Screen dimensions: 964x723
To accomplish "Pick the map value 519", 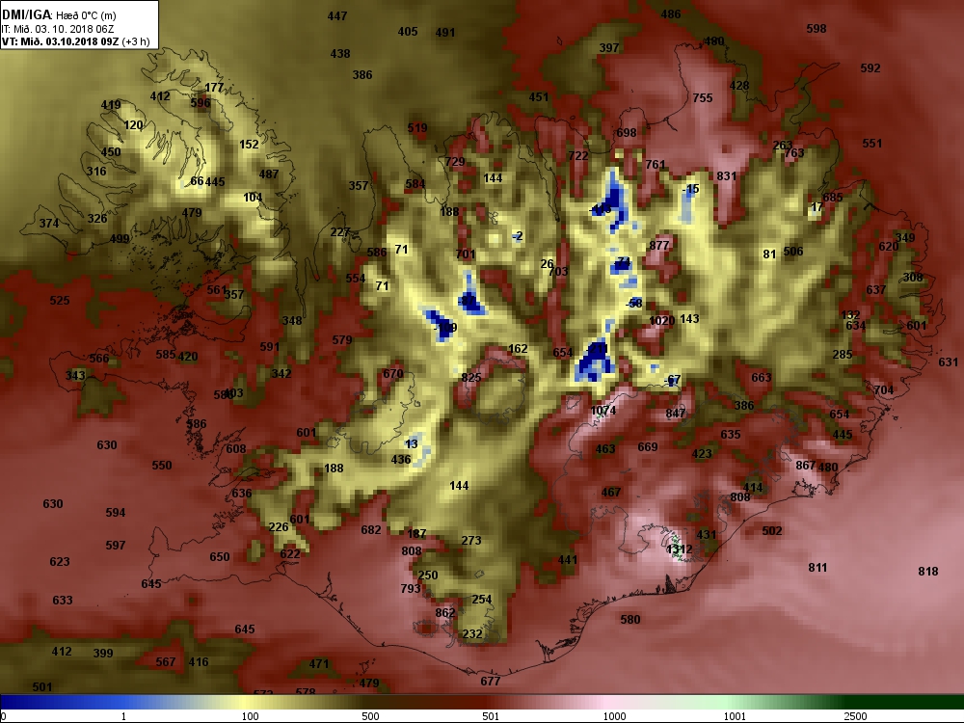I will tap(417, 128).
